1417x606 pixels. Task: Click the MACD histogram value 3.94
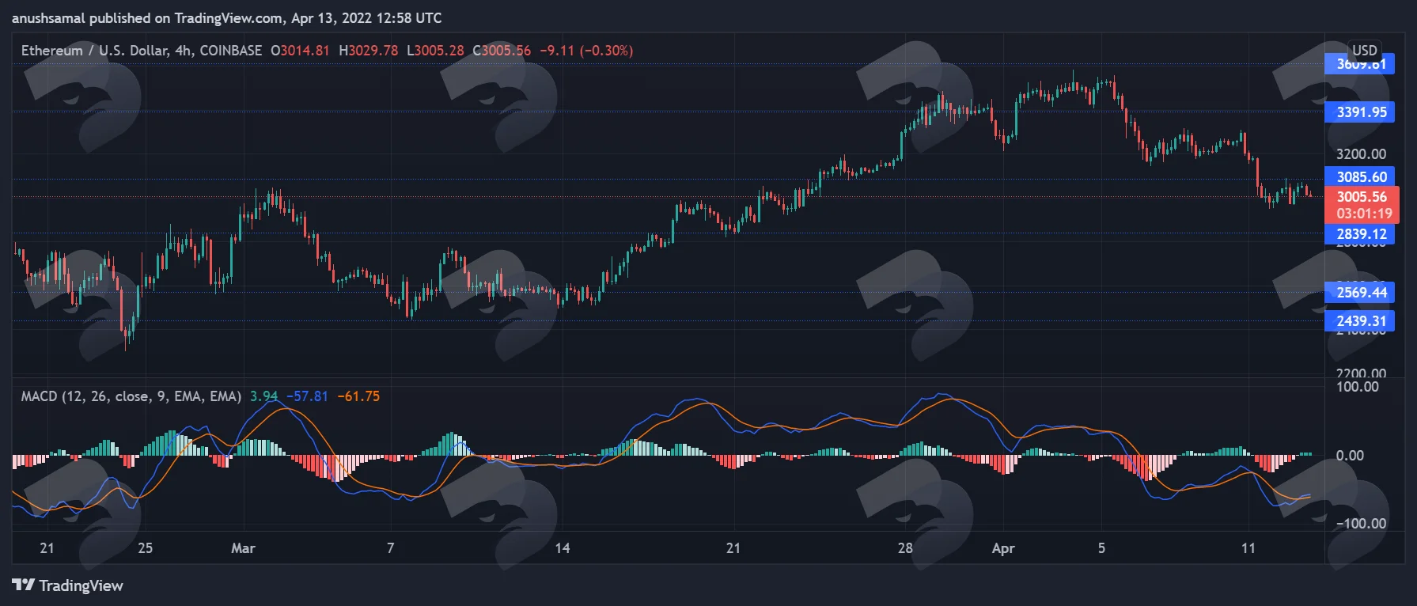click(264, 396)
